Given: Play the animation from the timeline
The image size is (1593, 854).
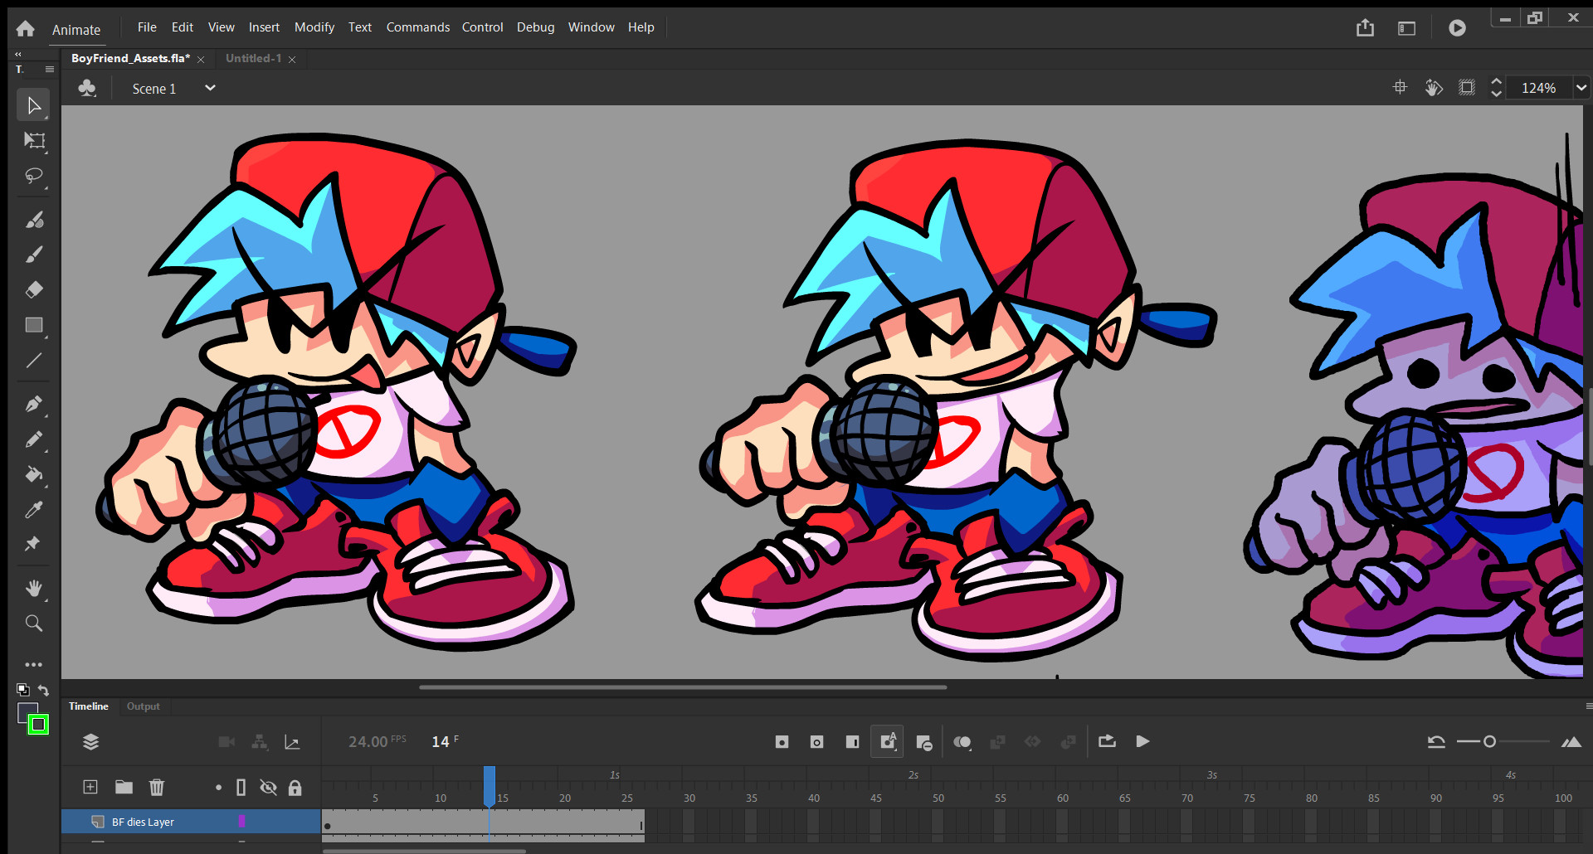Looking at the screenshot, I should tap(1143, 741).
